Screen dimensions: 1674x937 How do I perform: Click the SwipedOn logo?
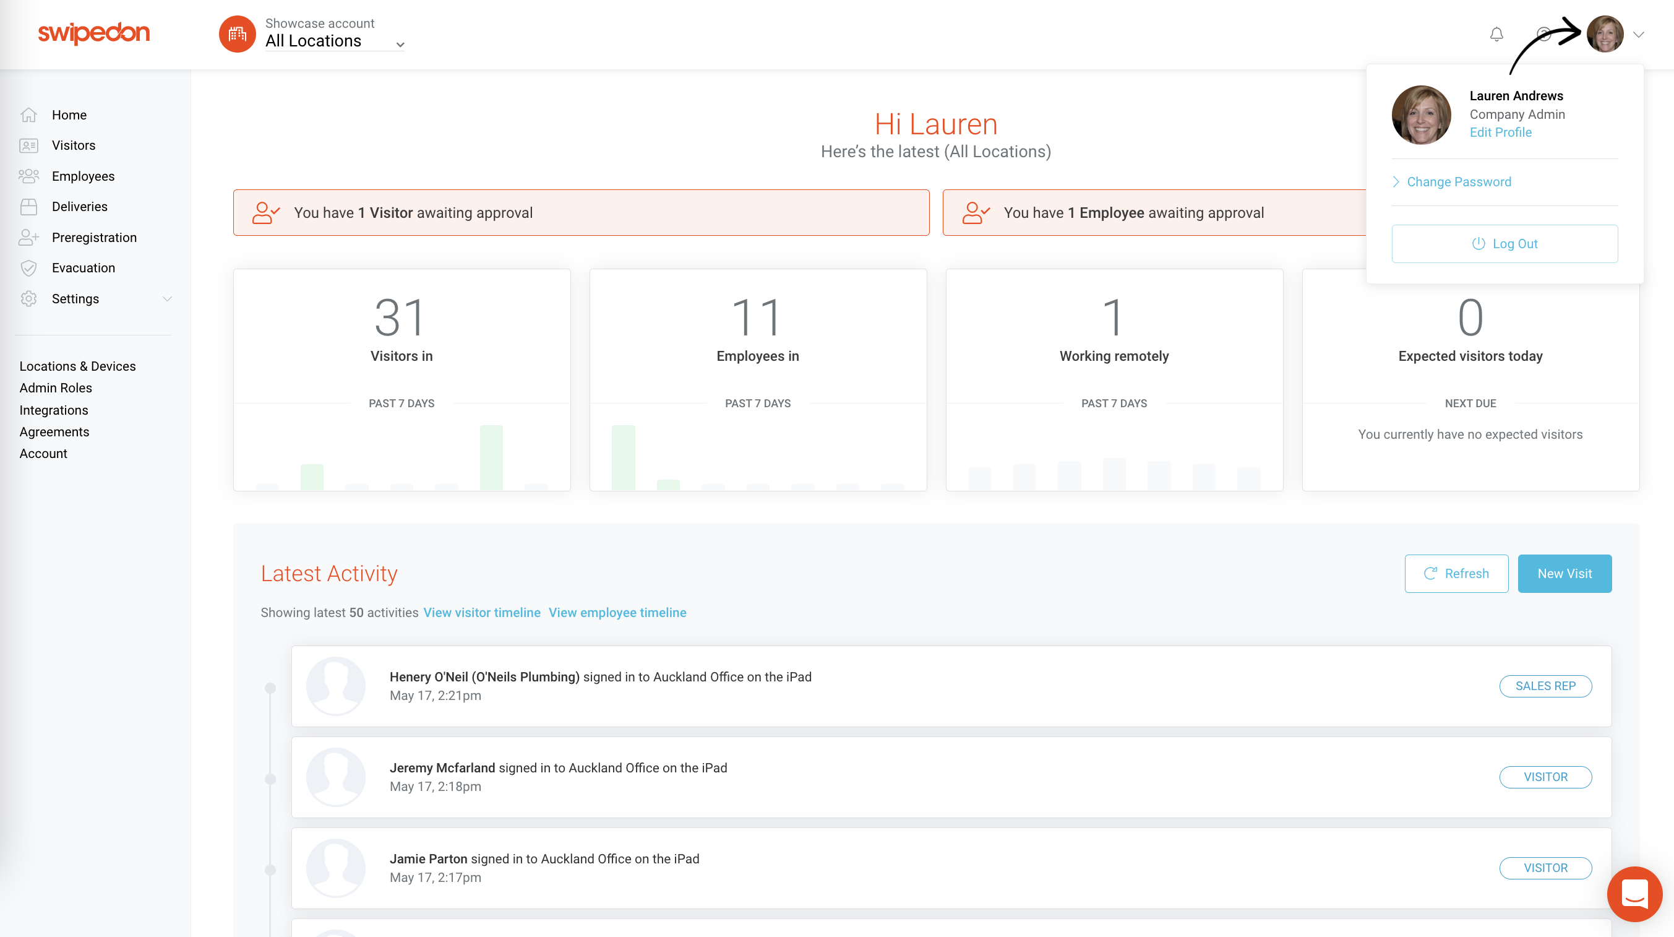pos(93,33)
